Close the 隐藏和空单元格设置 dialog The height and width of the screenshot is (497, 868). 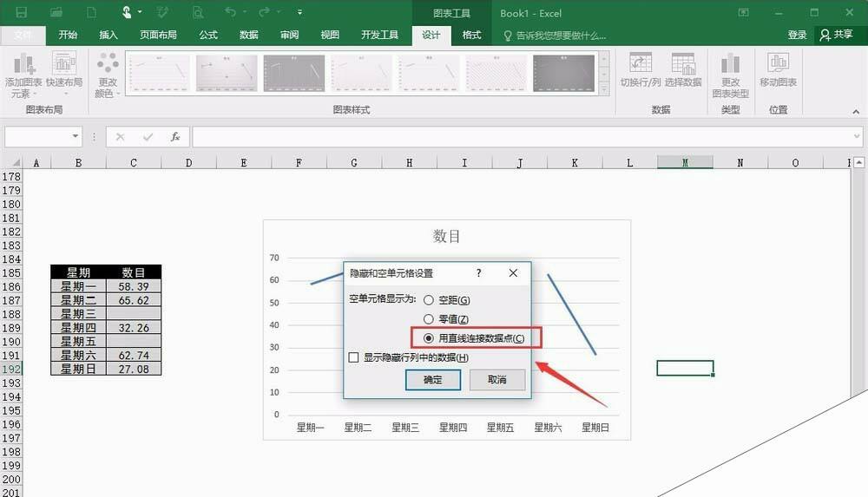513,273
